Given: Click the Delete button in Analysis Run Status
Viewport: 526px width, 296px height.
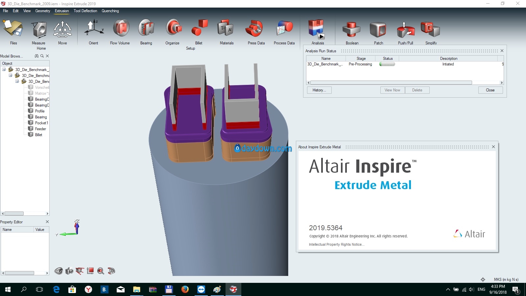Looking at the screenshot, I should pos(417,90).
